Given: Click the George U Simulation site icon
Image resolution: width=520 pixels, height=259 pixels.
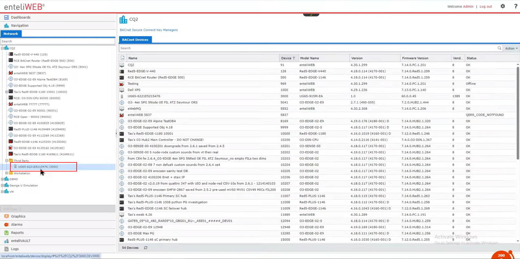Looking at the screenshot, I should click(x=6, y=185).
